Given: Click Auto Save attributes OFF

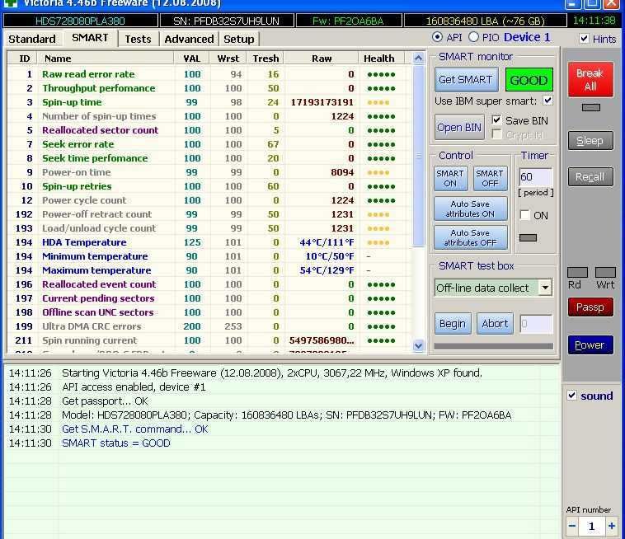Looking at the screenshot, I should pos(470,238).
